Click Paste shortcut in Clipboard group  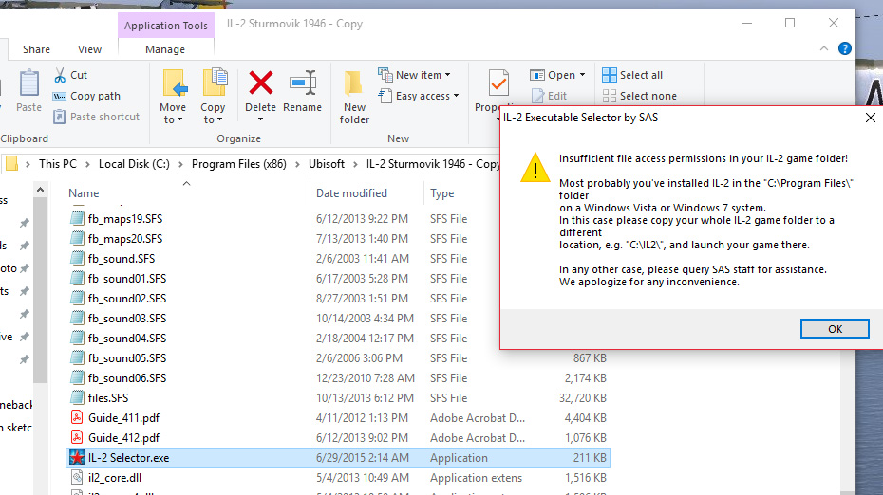tap(96, 117)
